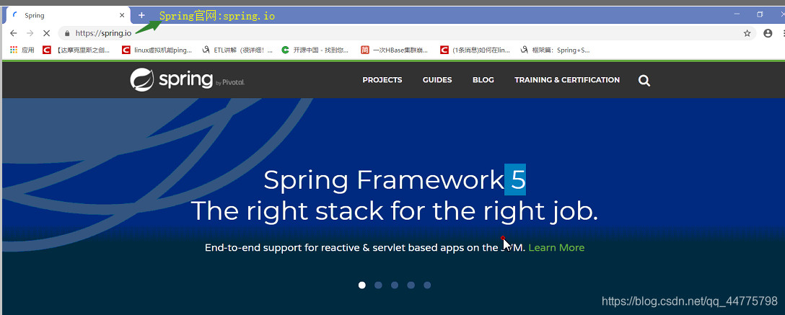Select the third carousel dot

pos(395,285)
